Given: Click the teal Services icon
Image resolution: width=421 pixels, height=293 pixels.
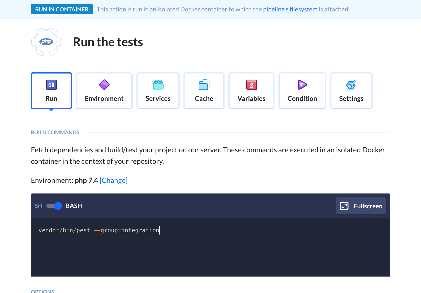Looking at the screenshot, I should tap(158, 85).
